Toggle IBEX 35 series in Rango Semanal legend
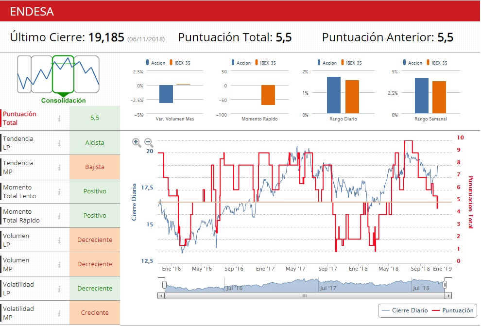481x326 pixels. pyautogui.click(x=437, y=63)
